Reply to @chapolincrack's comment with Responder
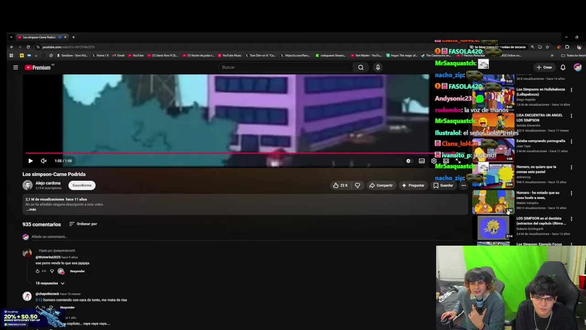 tap(67, 308)
